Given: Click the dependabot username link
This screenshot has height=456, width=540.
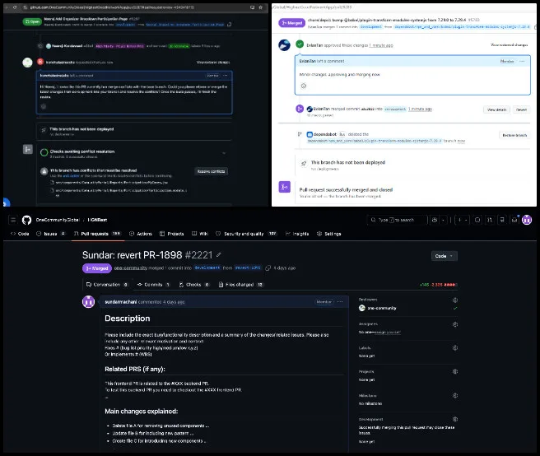Looking at the screenshot, I should [325, 134].
